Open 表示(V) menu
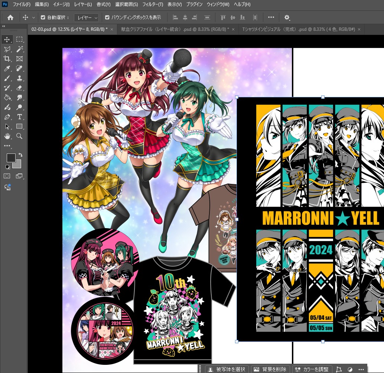 coord(175,4)
